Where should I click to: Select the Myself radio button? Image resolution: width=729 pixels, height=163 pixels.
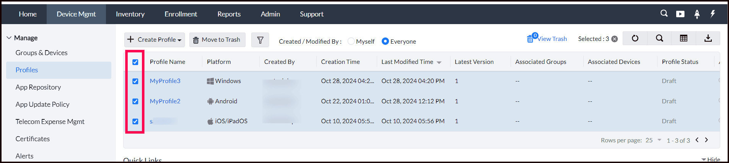coord(351,41)
